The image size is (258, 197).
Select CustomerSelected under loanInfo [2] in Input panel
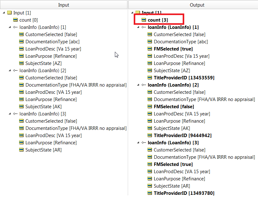coord(51,77)
